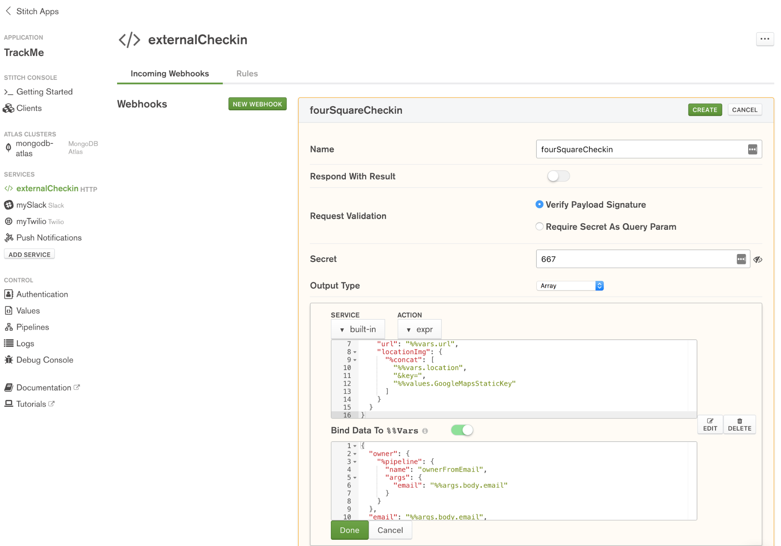Click inside the Secret input field
This screenshot has height=546, width=781.
click(625, 259)
